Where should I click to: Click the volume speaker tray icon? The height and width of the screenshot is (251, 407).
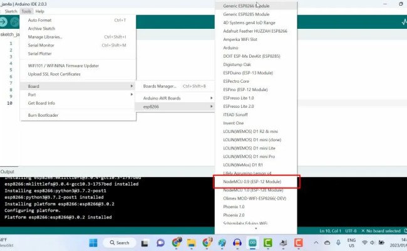(x=373, y=243)
